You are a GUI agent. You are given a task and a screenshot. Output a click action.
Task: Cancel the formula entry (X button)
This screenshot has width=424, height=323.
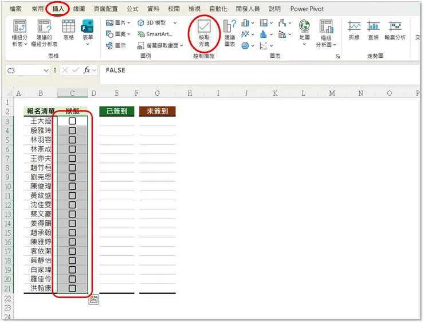pyautogui.click(x=65, y=71)
